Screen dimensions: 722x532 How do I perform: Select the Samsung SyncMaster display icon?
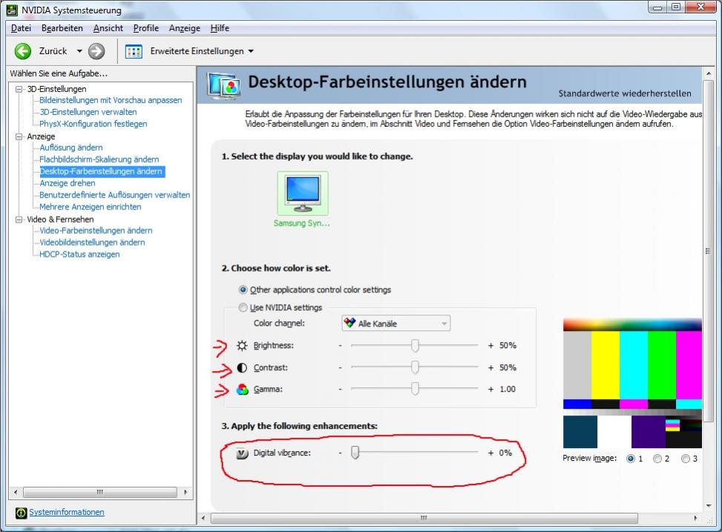[x=303, y=194]
